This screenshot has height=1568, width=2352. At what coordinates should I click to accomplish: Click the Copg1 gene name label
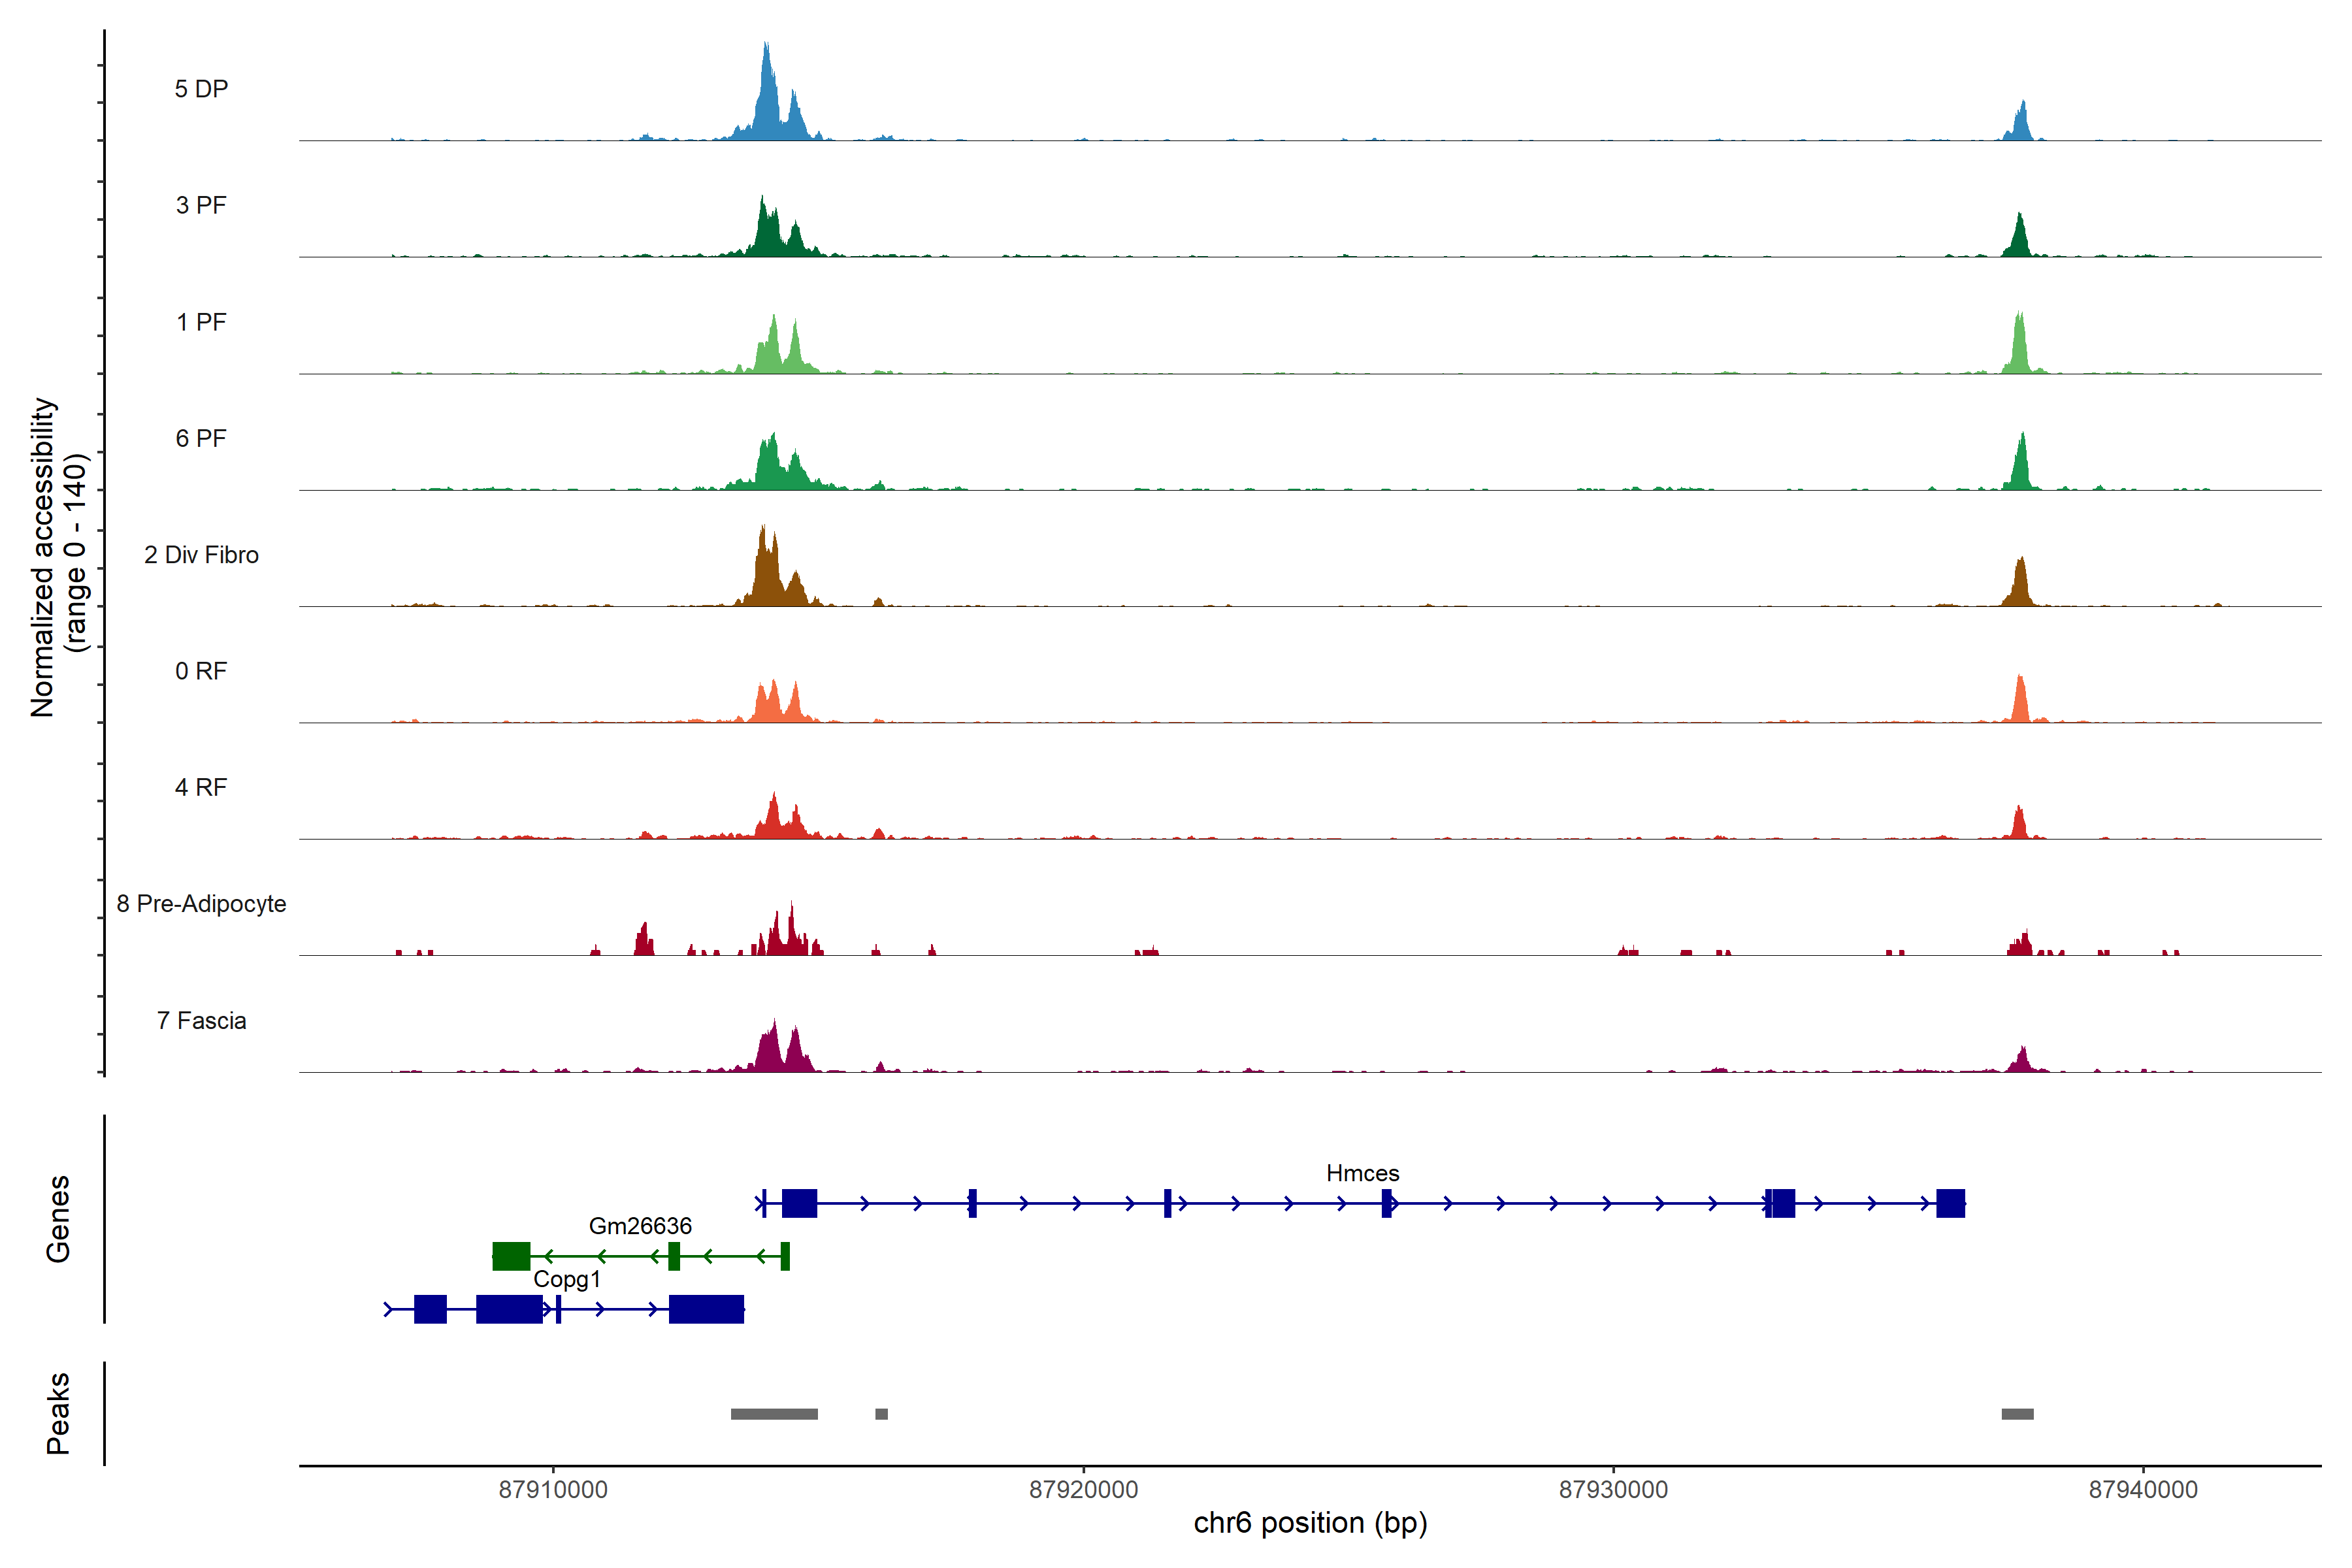567,1279
